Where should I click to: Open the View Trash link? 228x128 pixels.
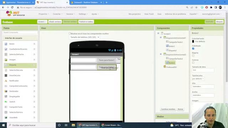[x=149, y=14]
